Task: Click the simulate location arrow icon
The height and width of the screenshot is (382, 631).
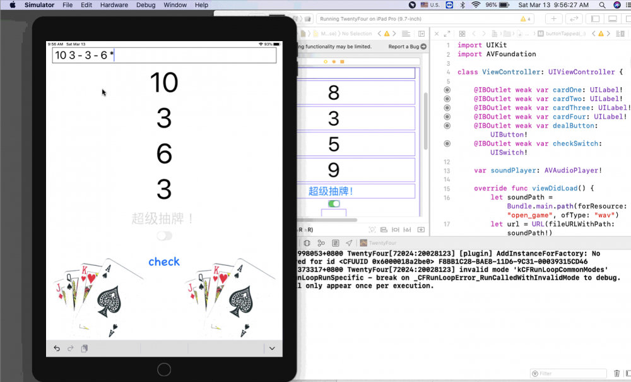Action: (x=349, y=243)
